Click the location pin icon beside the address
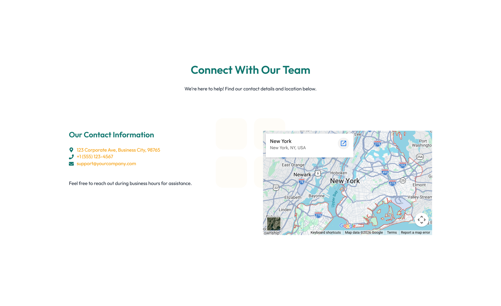The image size is (501, 306). (x=71, y=150)
